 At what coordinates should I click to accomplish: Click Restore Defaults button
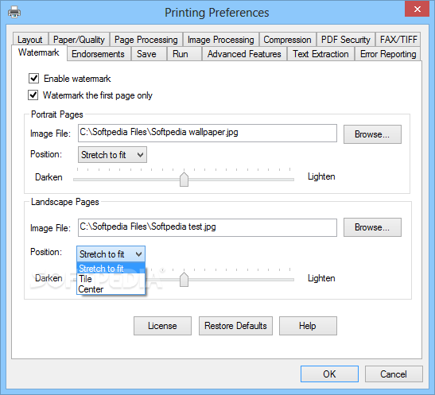pyautogui.click(x=235, y=326)
